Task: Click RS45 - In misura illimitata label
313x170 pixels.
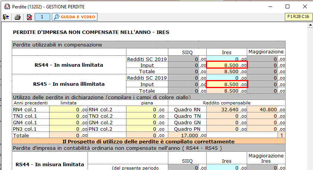Action: pyautogui.click(x=69, y=84)
